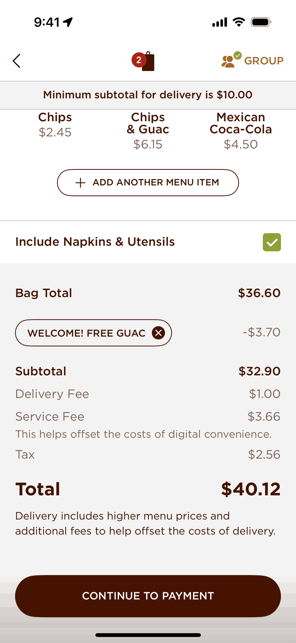Add Chips & Guac for $6.15
The width and height of the screenshot is (296, 643).
[148, 131]
